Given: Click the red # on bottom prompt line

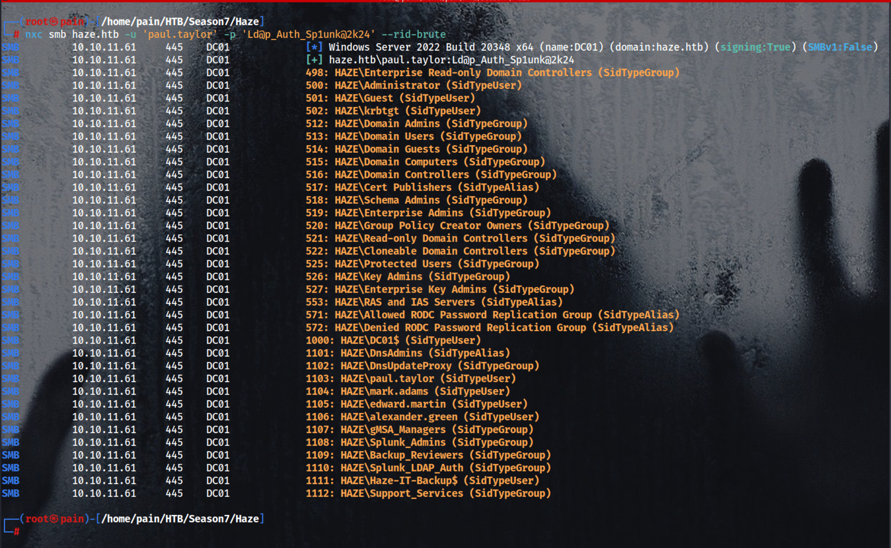Looking at the screenshot, I should [x=17, y=531].
